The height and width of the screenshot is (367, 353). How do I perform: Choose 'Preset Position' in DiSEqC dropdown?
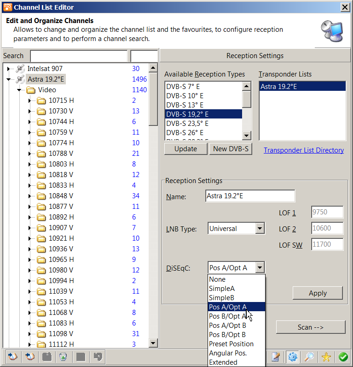pyautogui.click(x=231, y=344)
